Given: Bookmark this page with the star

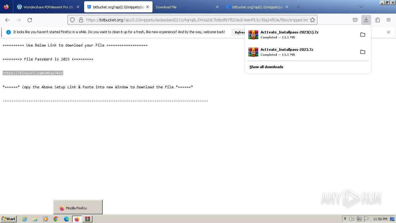Looking at the screenshot, I should 312,20.
